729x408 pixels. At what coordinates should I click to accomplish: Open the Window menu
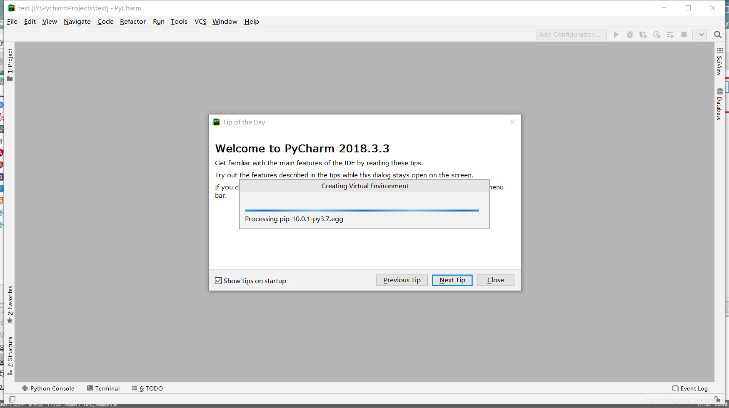[x=225, y=22]
